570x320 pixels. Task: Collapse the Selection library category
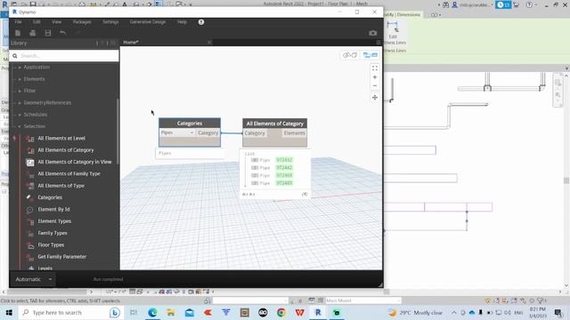(x=34, y=126)
